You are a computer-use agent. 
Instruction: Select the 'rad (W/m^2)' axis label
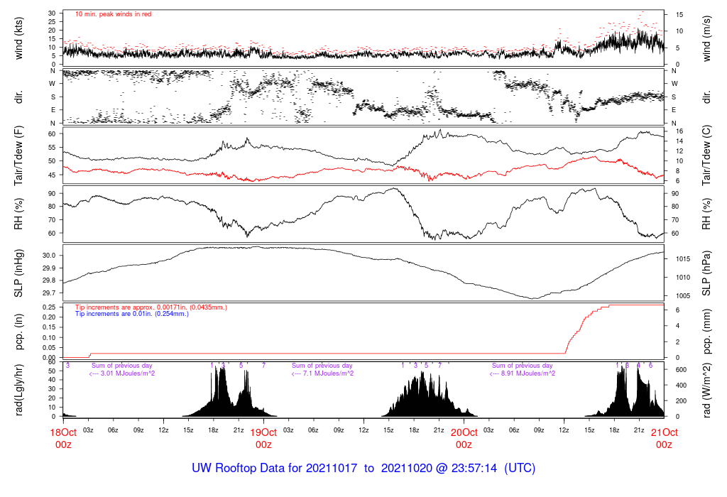pos(706,390)
